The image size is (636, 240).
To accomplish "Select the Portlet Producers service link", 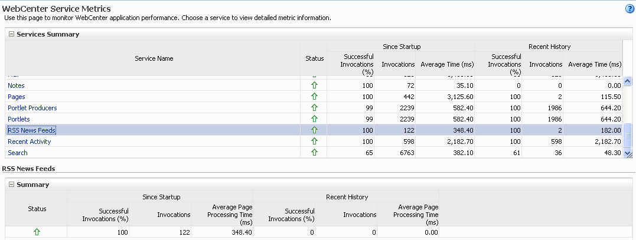I will click(x=32, y=108).
